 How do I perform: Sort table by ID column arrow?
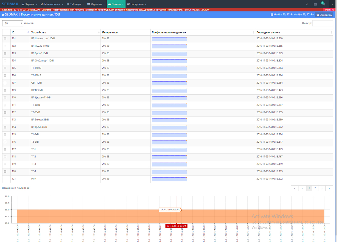click(28, 32)
